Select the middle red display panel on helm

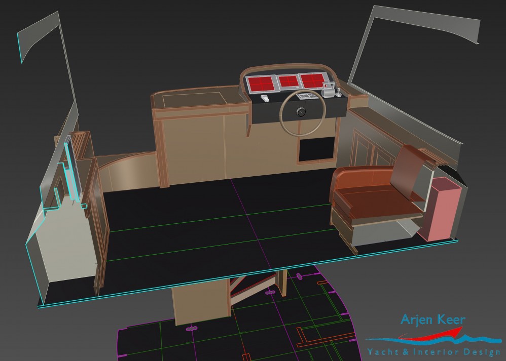coord(288,82)
